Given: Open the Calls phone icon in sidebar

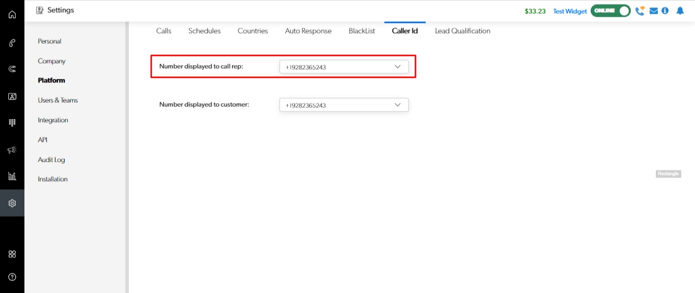Looking at the screenshot, I should (x=12, y=43).
